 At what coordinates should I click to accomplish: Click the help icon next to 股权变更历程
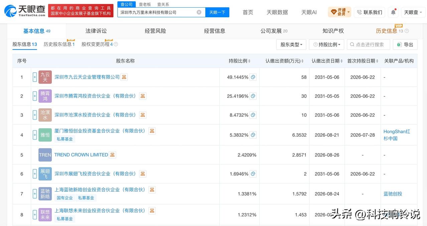[x=116, y=44]
